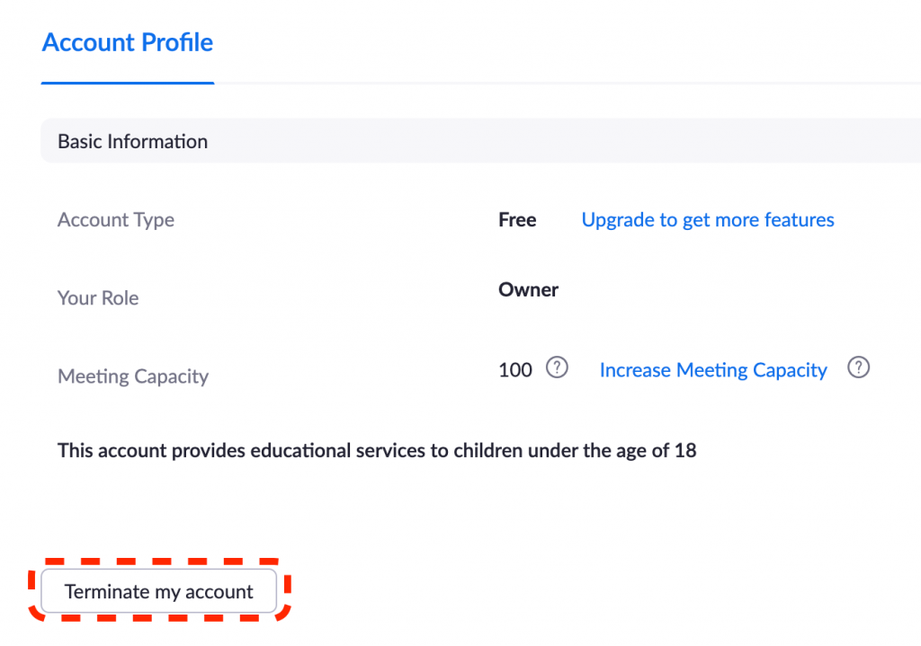Click the Account Type label
Image resolution: width=921 pixels, height=646 pixels.
click(x=116, y=220)
